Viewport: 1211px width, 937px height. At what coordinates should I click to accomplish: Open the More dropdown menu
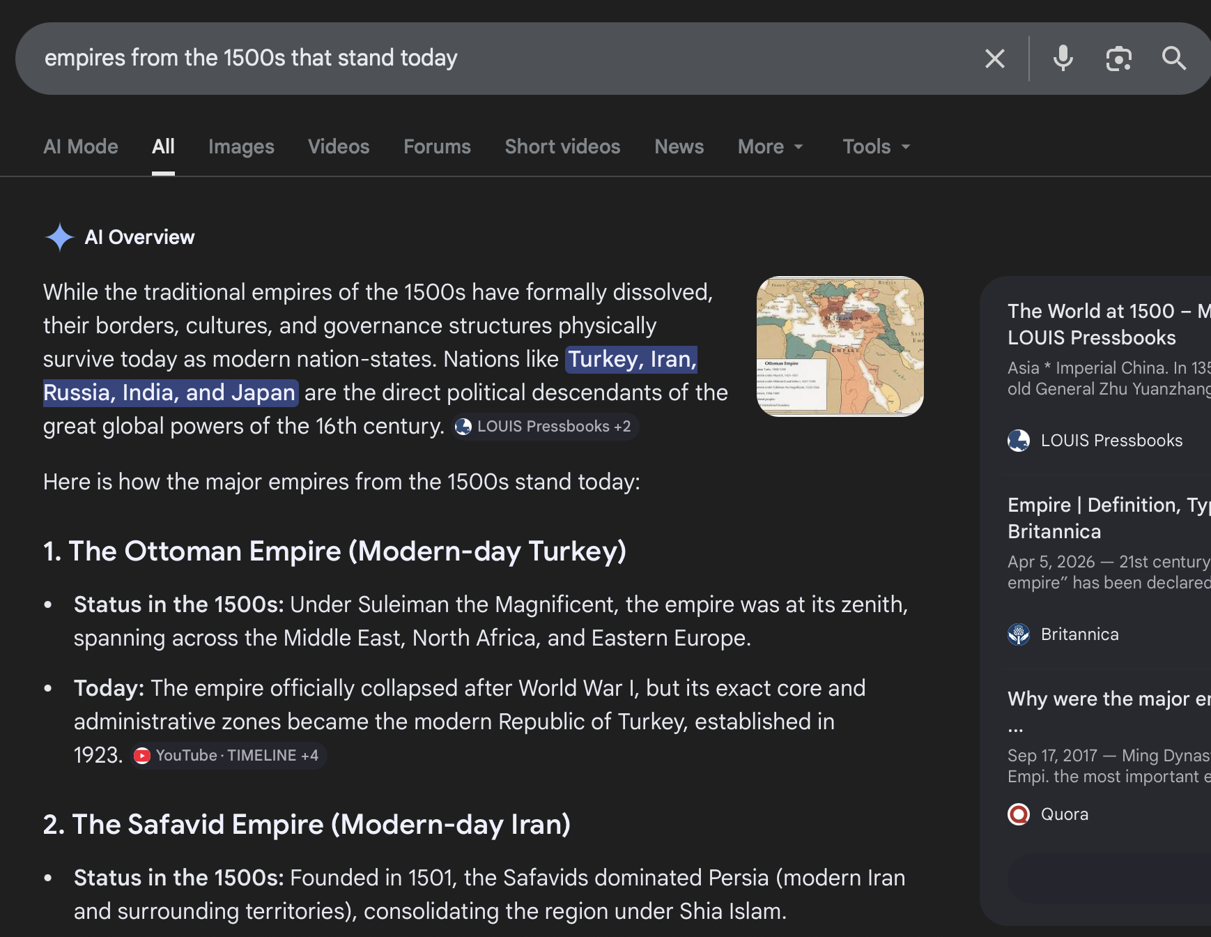(771, 146)
